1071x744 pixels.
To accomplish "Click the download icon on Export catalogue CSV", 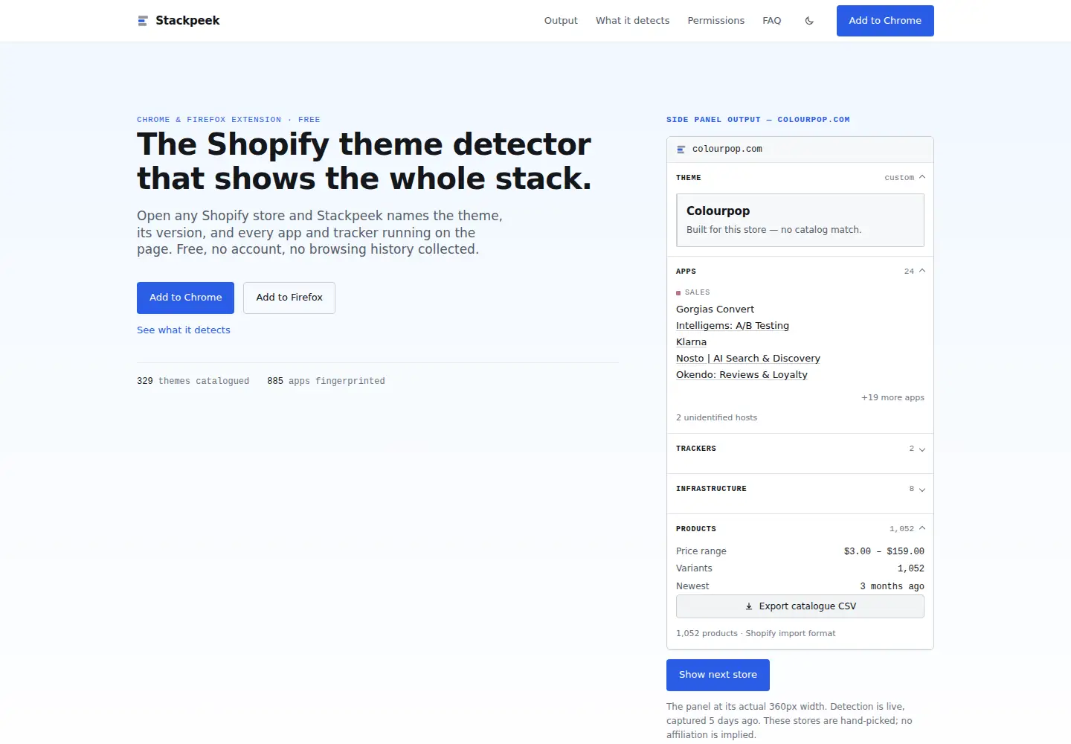I will [749, 606].
